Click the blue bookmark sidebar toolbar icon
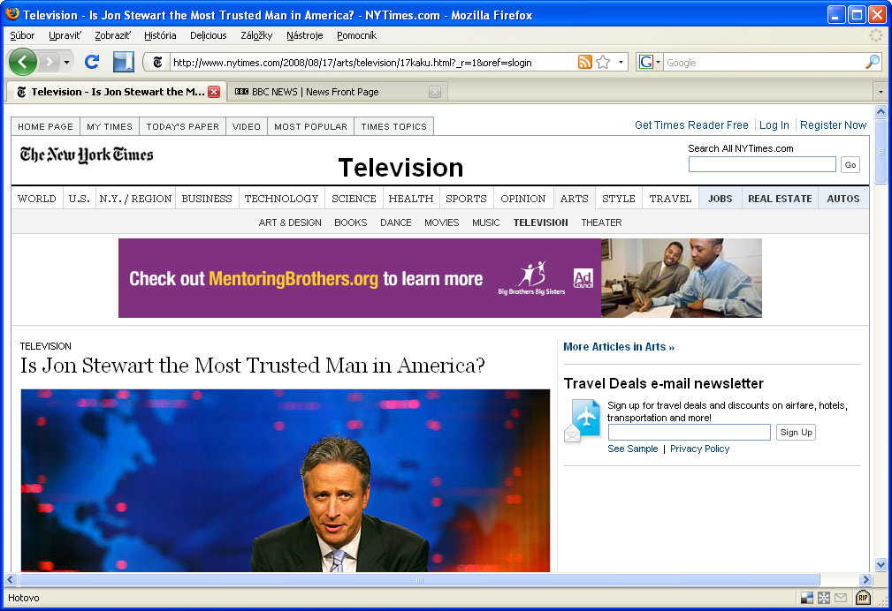The height and width of the screenshot is (611, 892). 123,62
